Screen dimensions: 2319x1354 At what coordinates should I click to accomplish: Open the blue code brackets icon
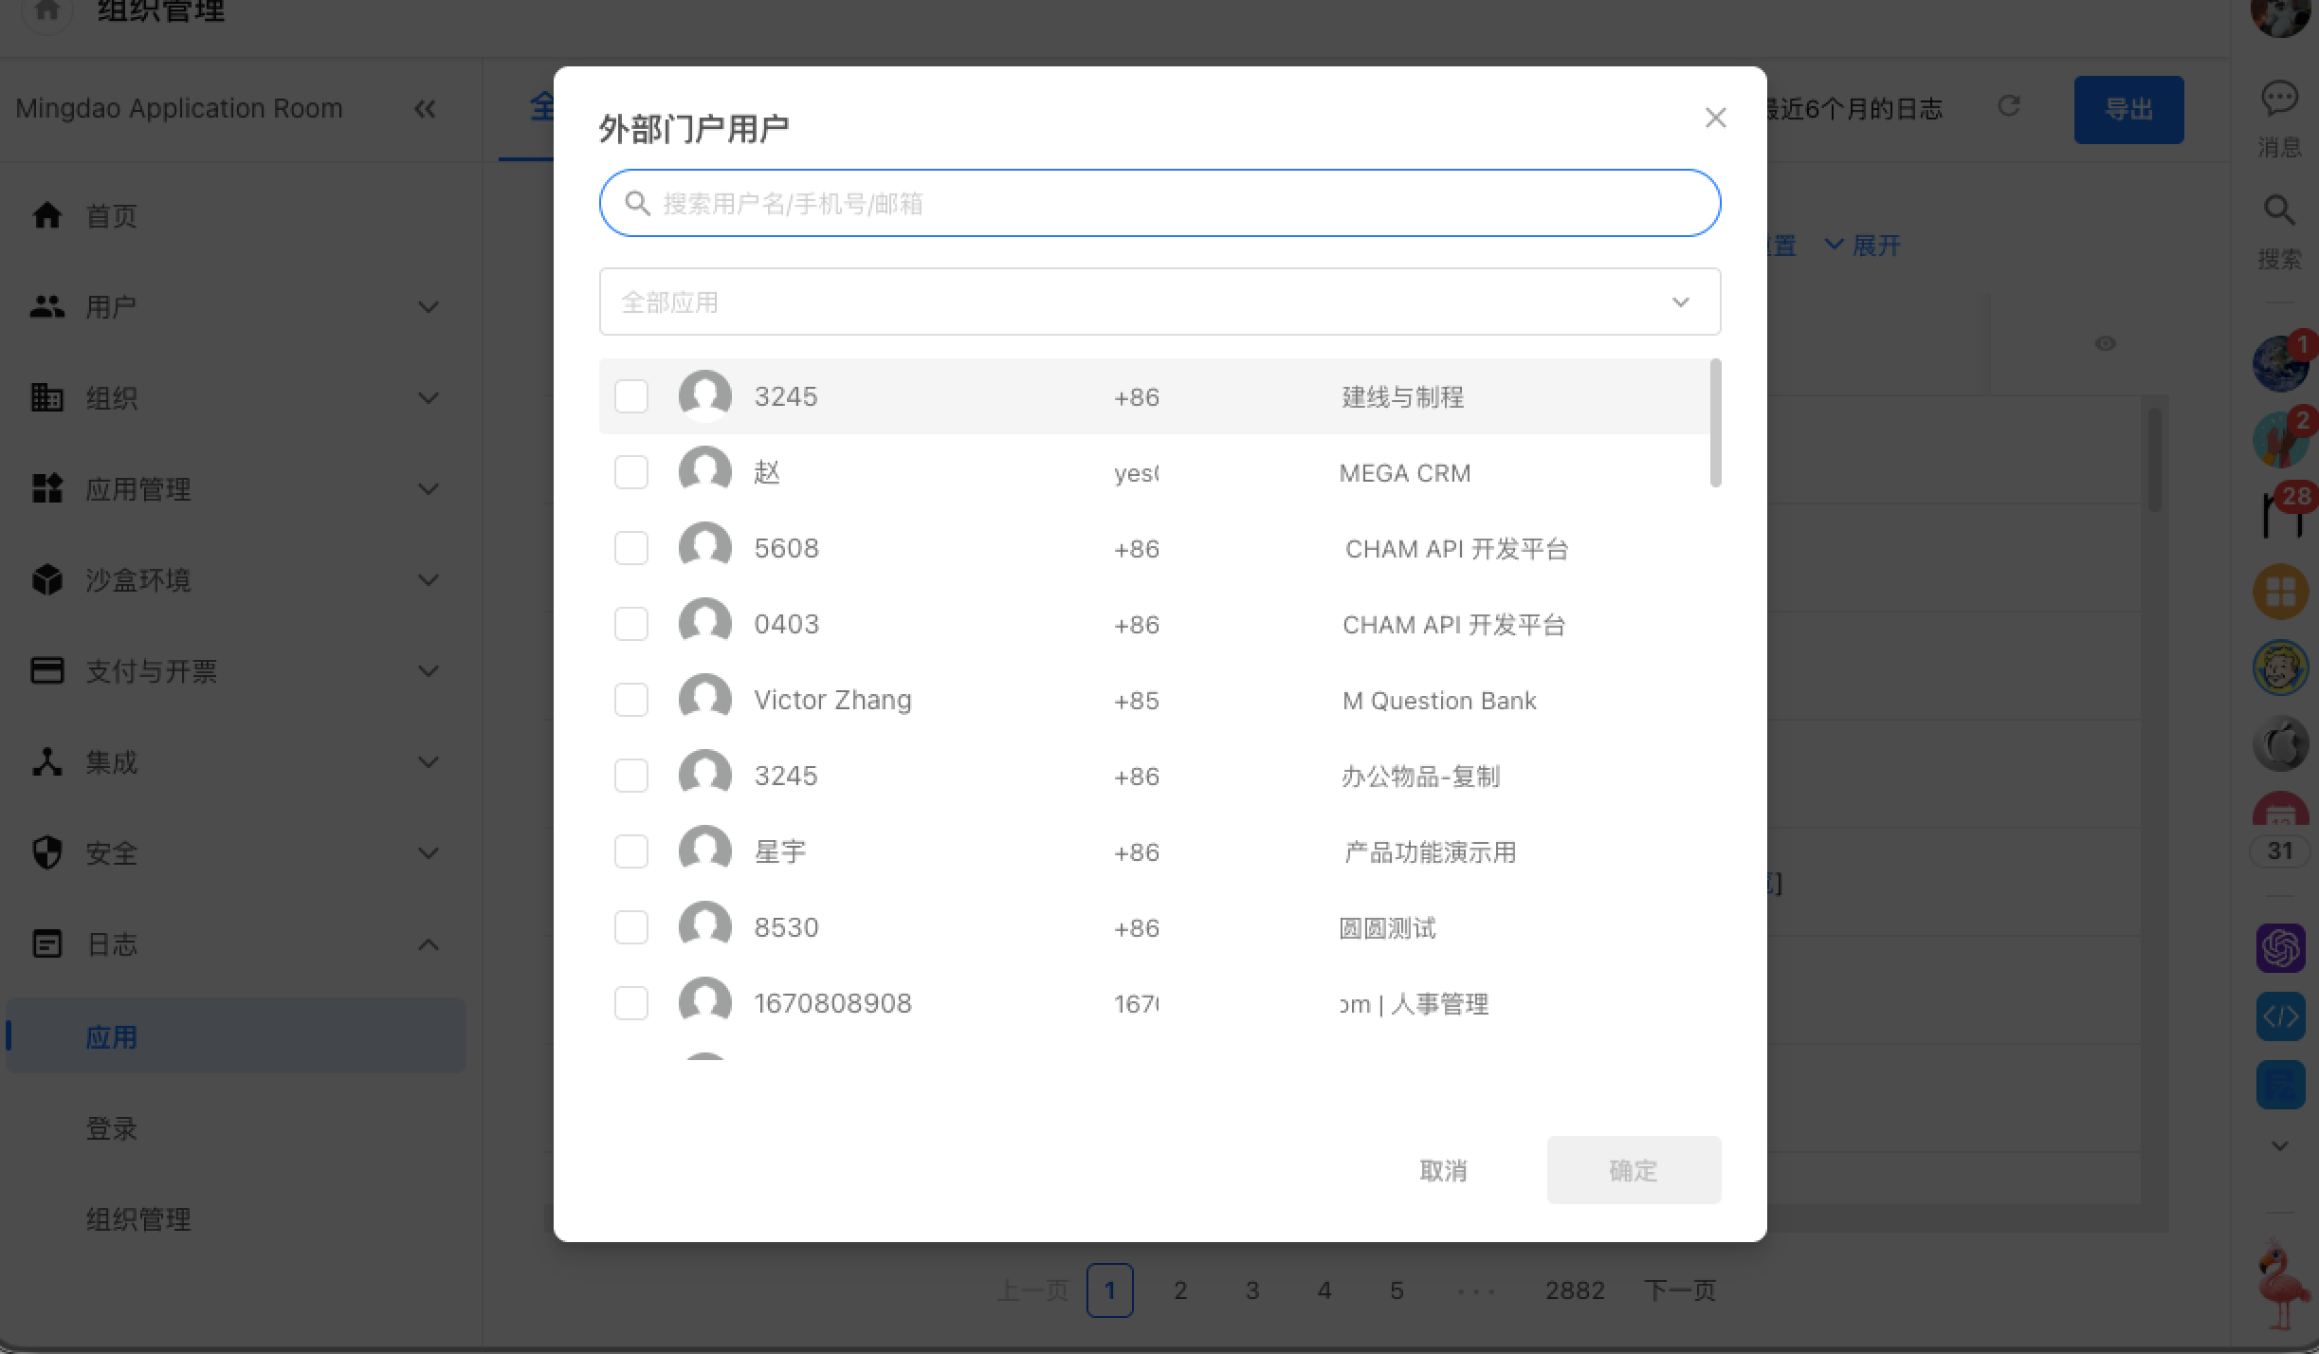click(x=2280, y=1016)
